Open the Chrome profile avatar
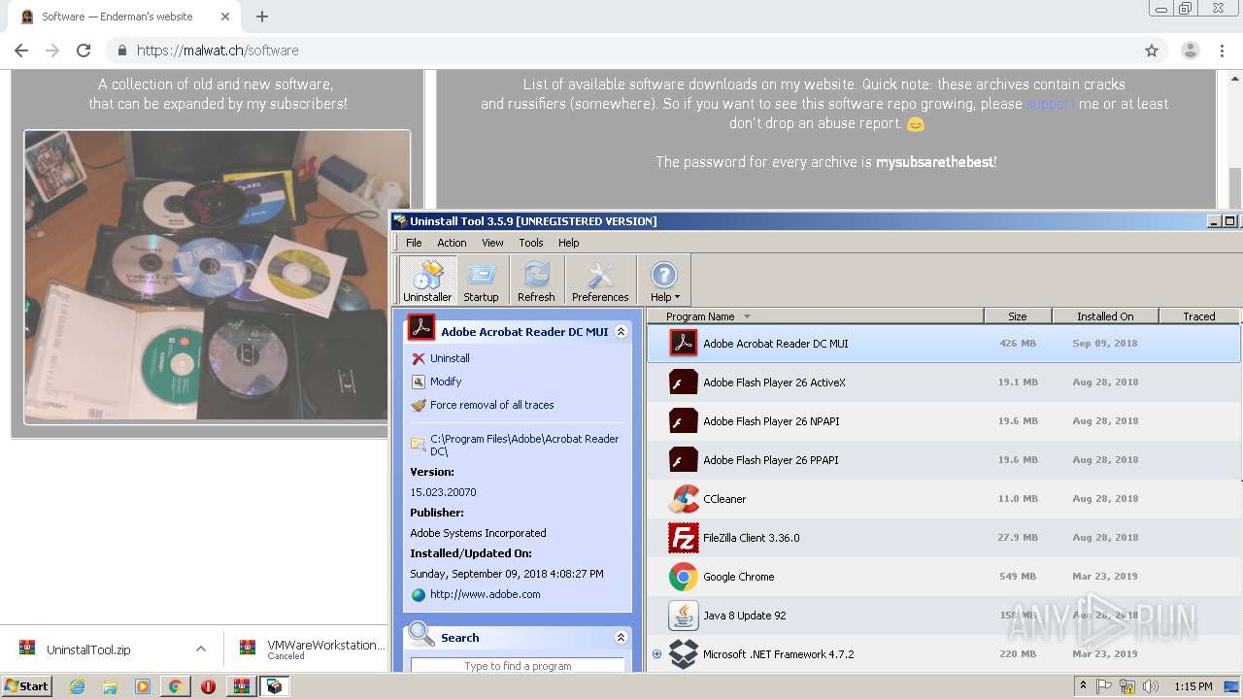The image size is (1243, 699). click(1190, 50)
